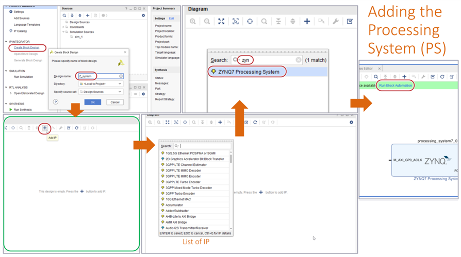
Task: Select ZYNQ7 Processing System from search results
Action: pos(249,72)
